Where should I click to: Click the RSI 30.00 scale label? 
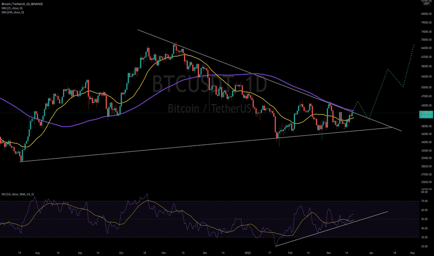(424, 237)
